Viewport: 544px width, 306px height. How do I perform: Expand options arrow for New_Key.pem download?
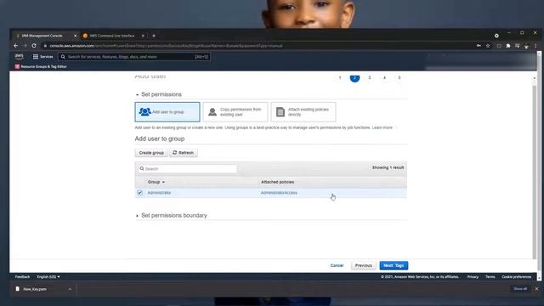(x=70, y=289)
